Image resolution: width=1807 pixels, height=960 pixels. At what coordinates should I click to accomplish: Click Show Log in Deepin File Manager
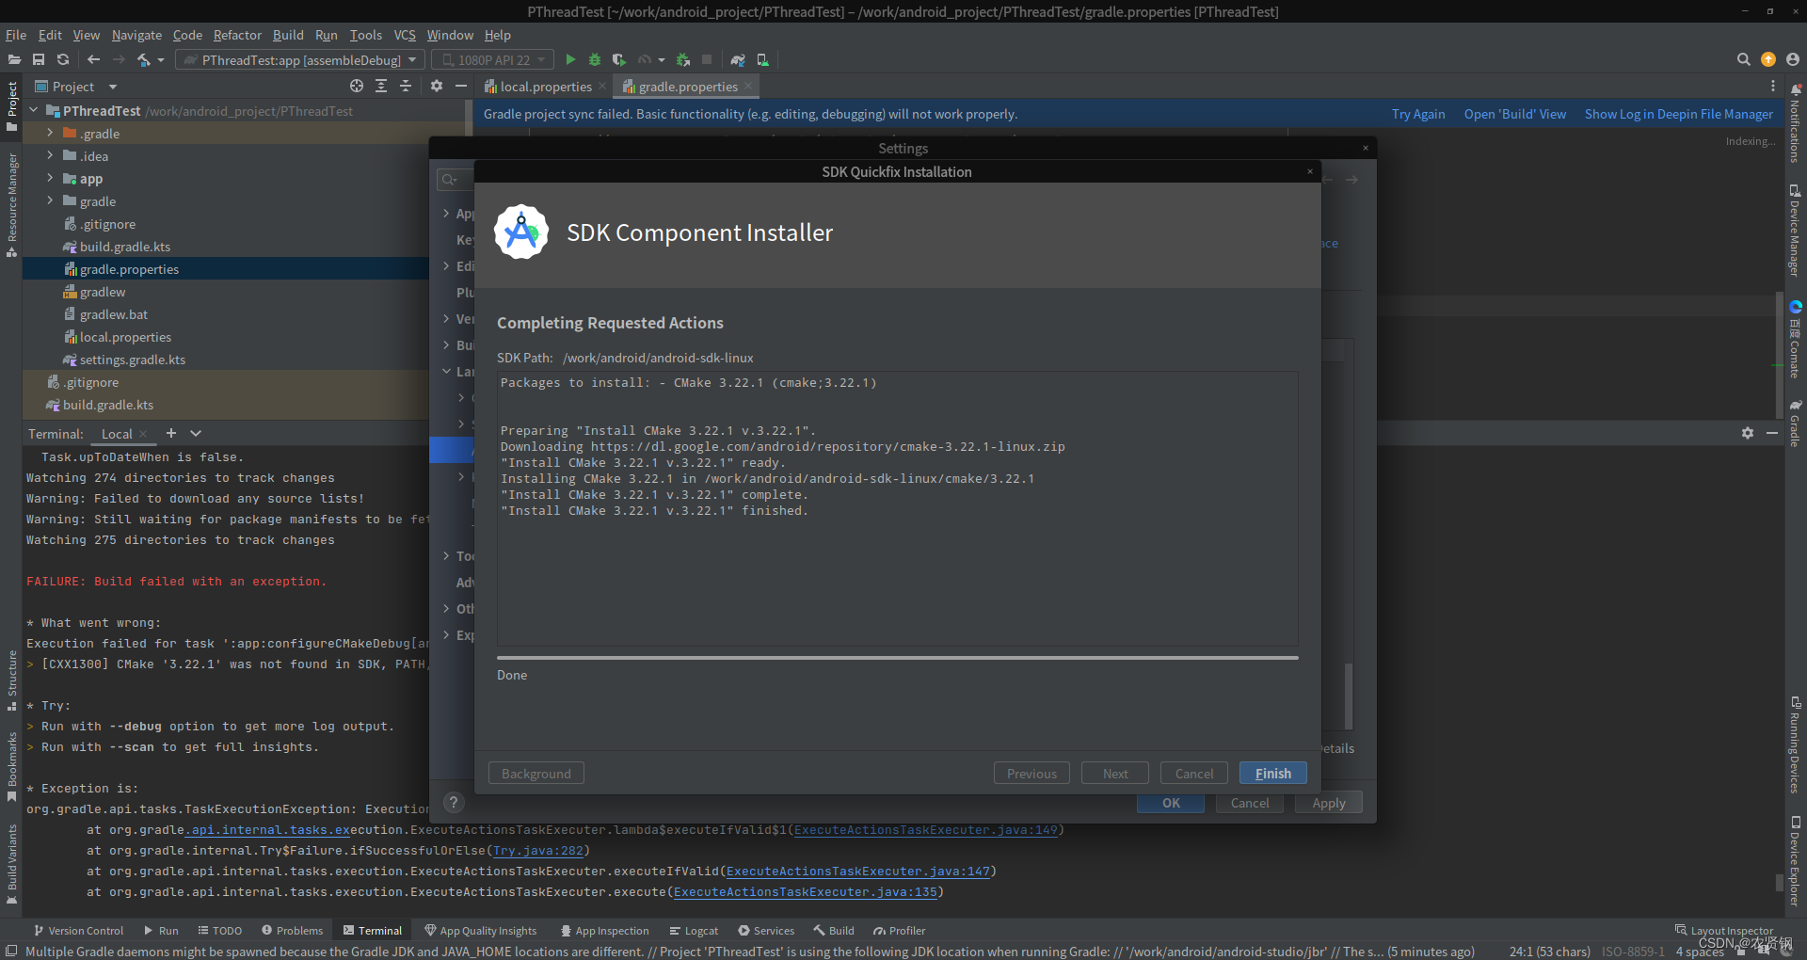pyautogui.click(x=1679, y=114)
